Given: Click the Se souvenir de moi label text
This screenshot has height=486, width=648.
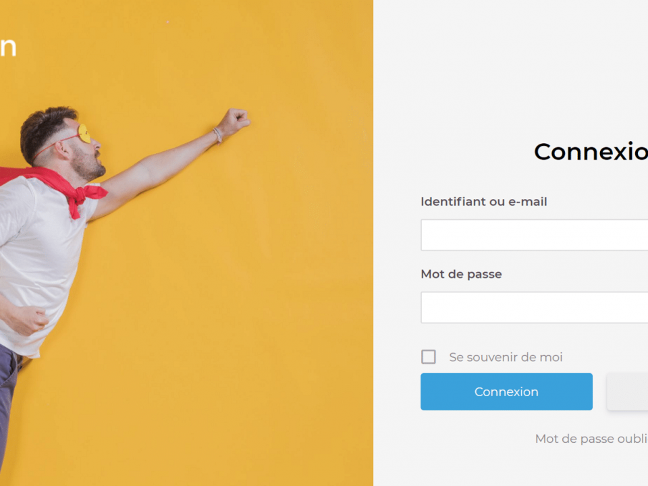Looking at the screenshot, I should point(506,357).
